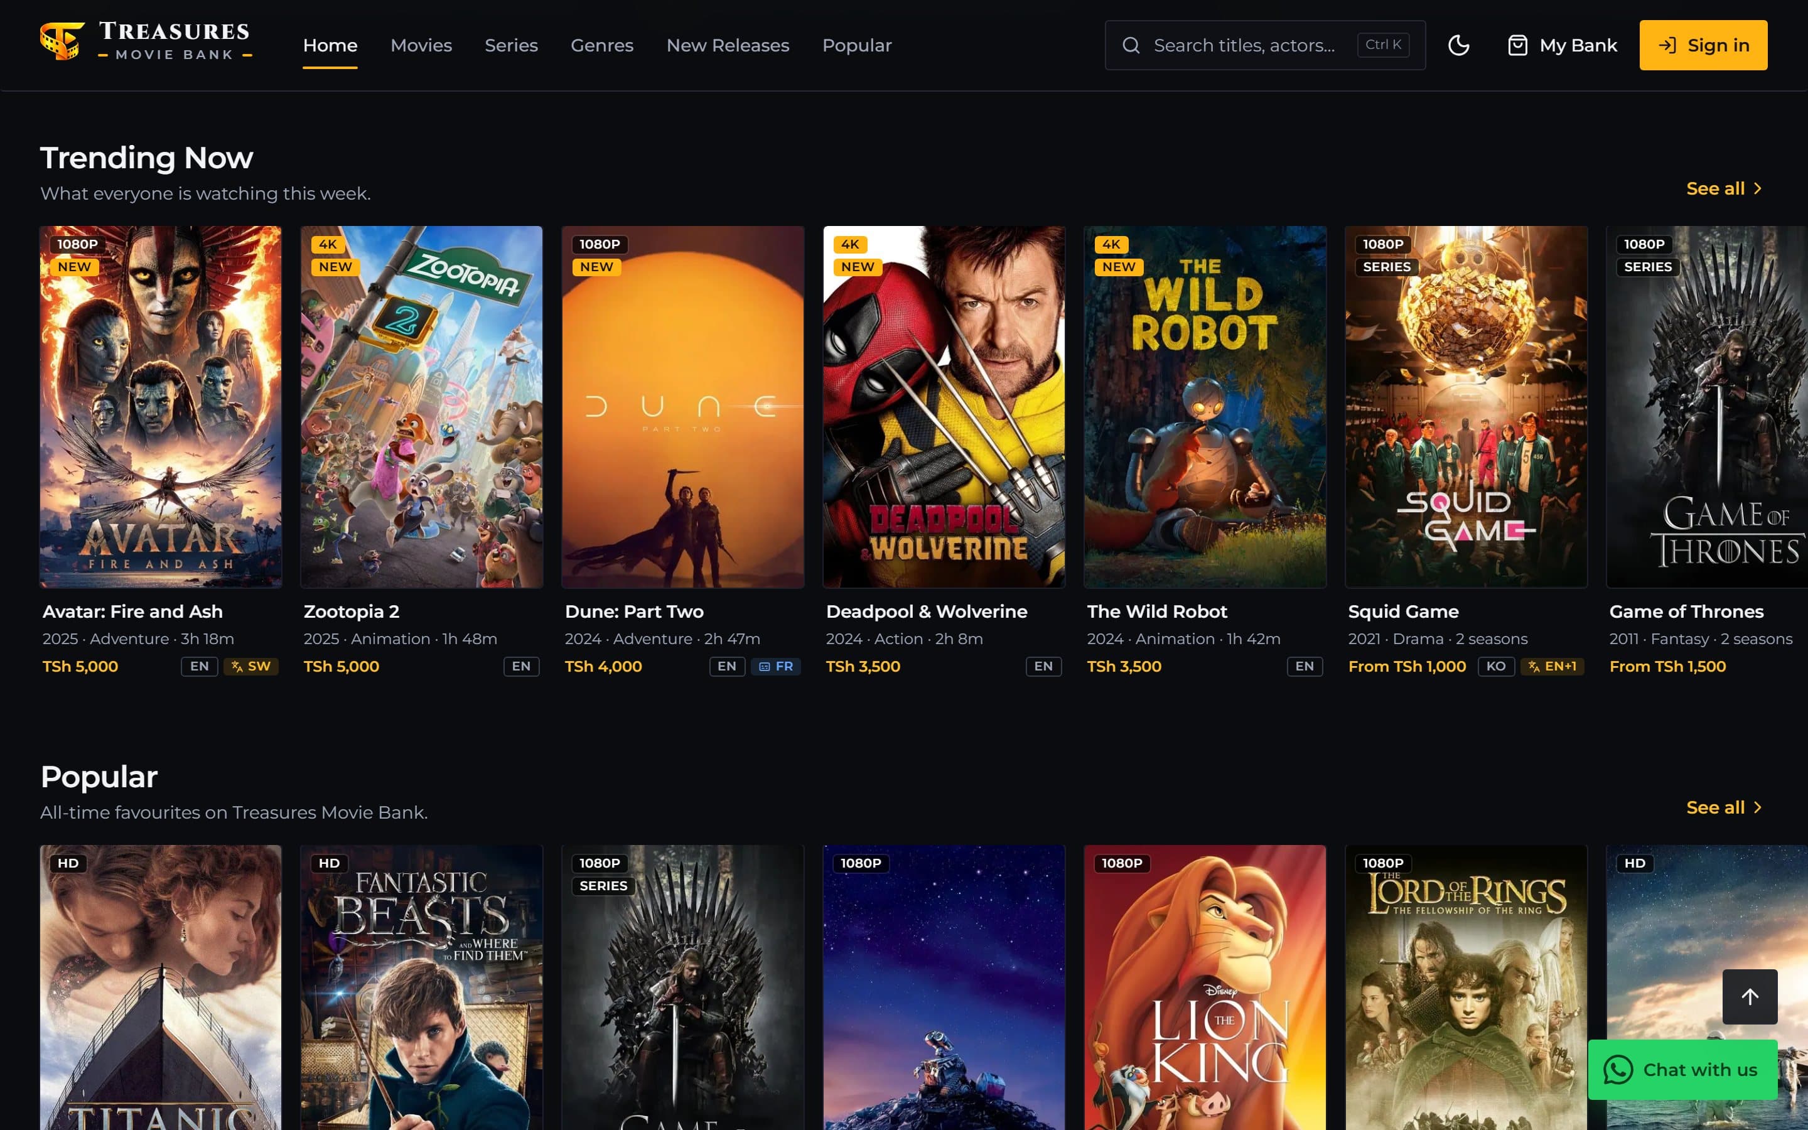Open the Titanic poster in Popular
This screenshot has height=1130, width=1808.
[x=161, y=987]
